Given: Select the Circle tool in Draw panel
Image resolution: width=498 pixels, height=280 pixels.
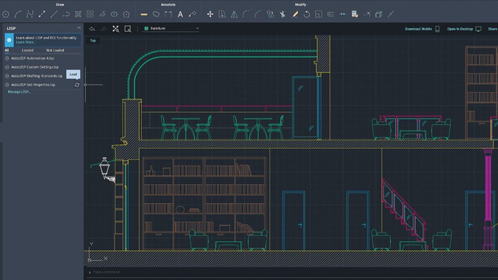Looking at the screenshot, I should click(5, 14).
